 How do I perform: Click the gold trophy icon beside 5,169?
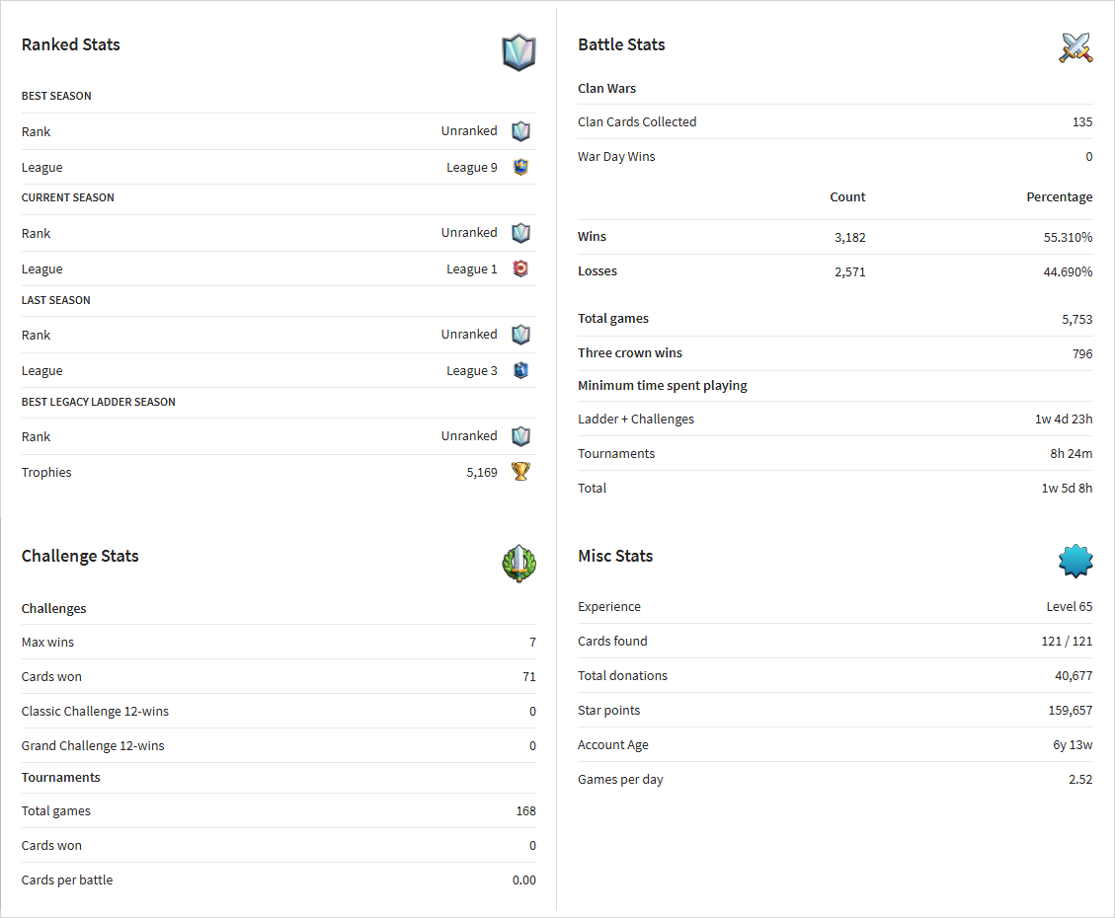pyautogui.click(x=520, y=471)
